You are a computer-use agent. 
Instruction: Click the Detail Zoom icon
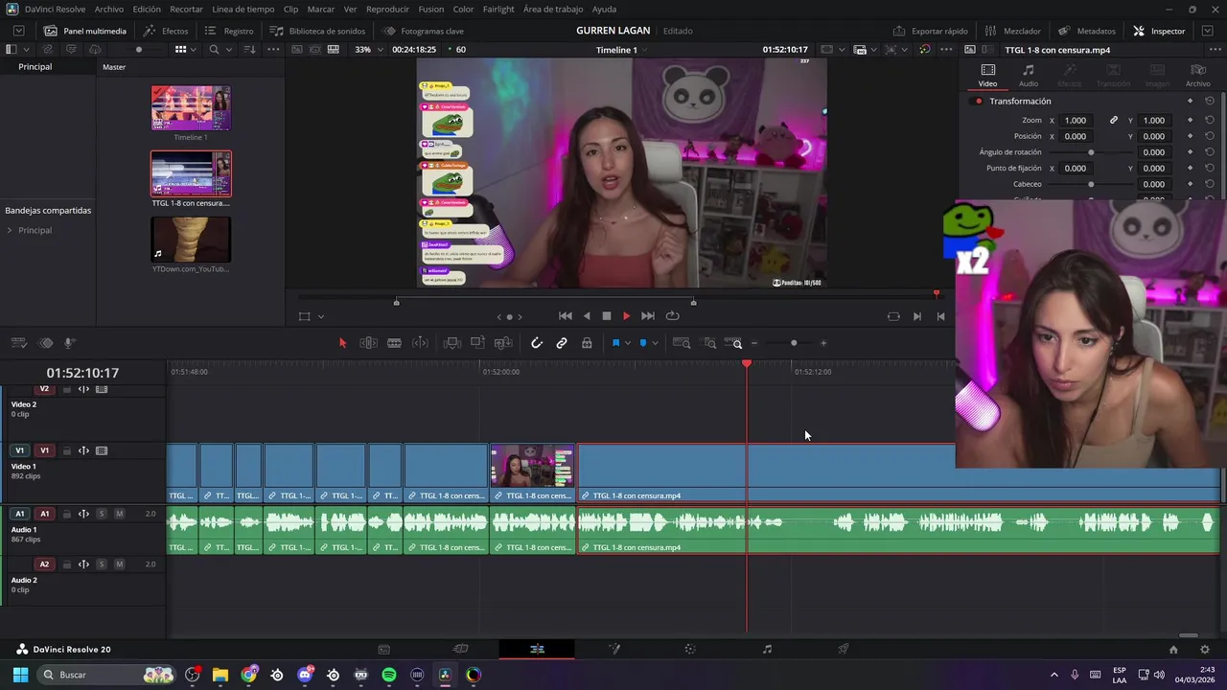click(x=709, y=343)
